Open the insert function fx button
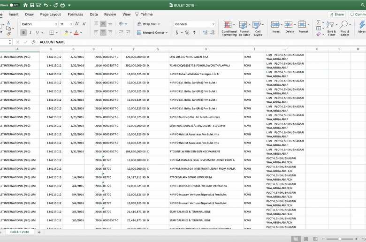 pos(34,42)
